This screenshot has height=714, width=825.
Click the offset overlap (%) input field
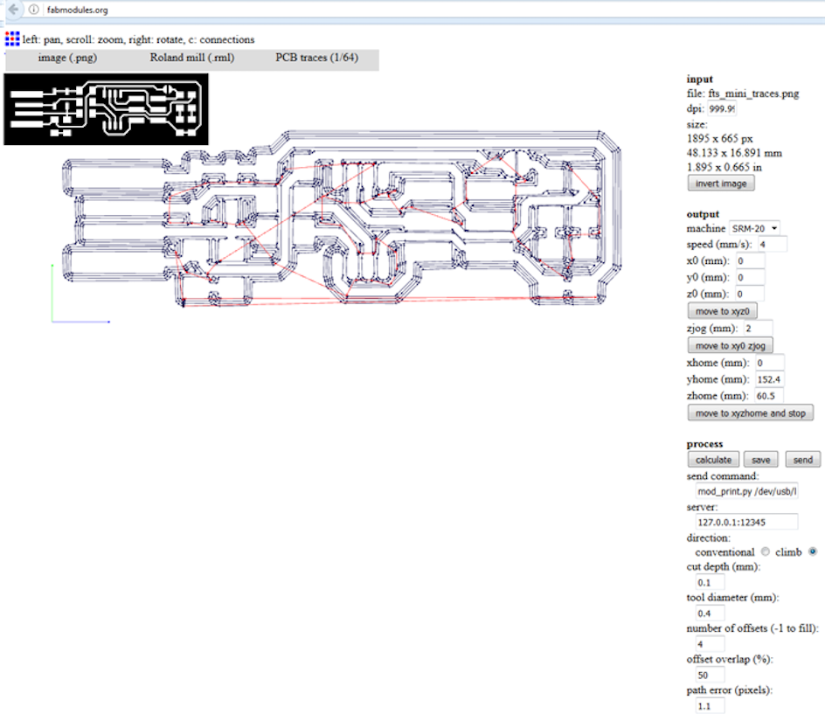tap(710, 675)
